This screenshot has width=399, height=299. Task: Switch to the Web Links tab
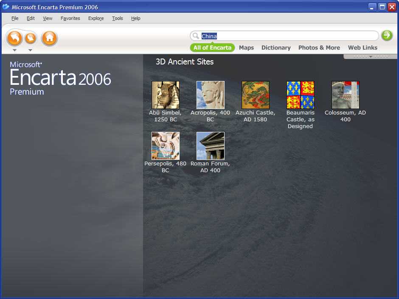coord(362,48)
